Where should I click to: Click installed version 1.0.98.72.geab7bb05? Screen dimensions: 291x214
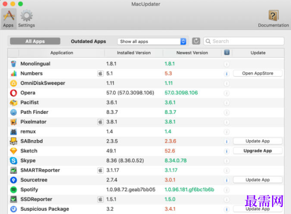pos(131,190)
